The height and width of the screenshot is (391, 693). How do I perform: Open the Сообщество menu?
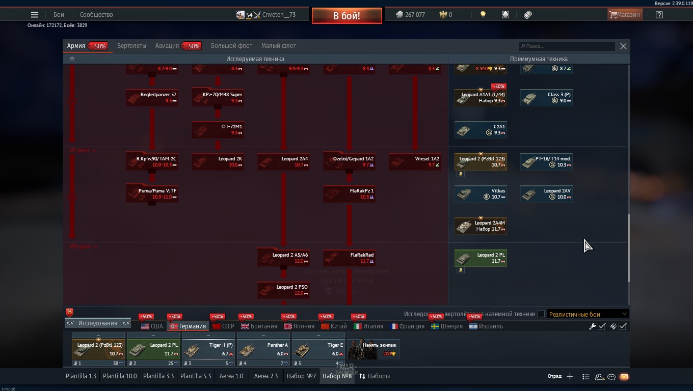pyautogui.click(x=96, y=15)
